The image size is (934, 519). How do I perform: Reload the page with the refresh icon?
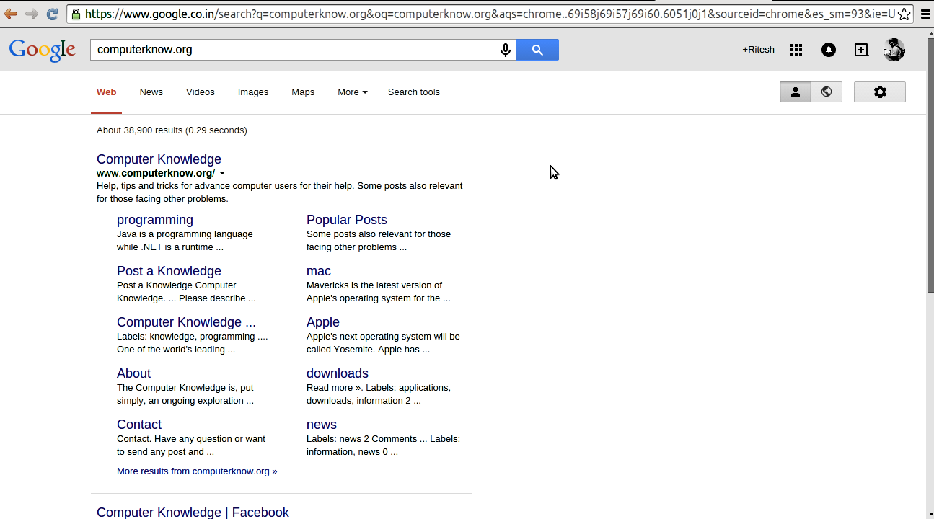coord(52,14)
